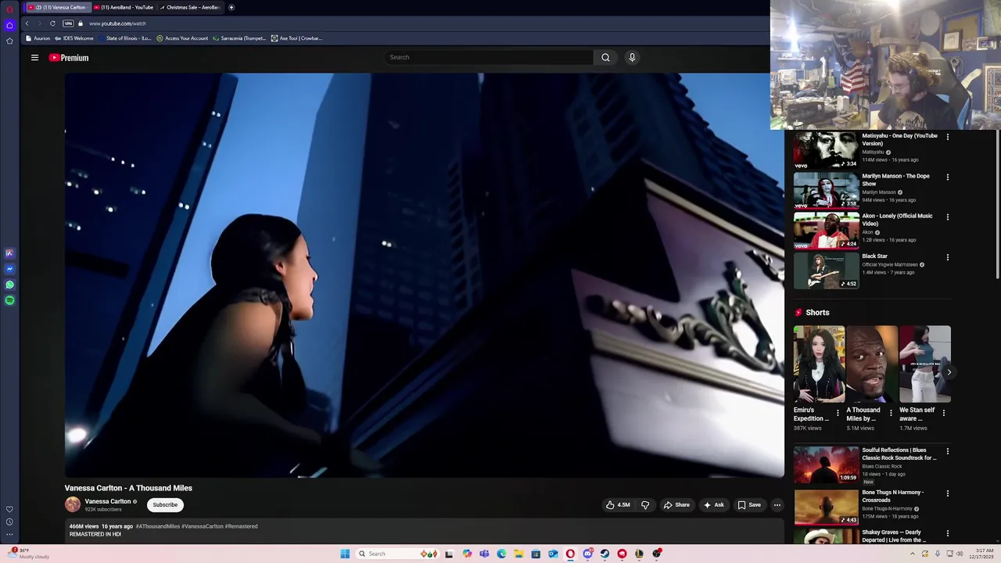Open options for Bone Thugs Crossroads video
The height and width of the screenshot is (563, 1001).
pos(948,493)
